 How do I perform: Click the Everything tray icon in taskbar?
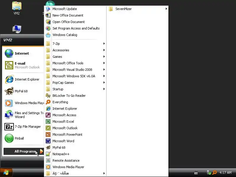(x=214, y=173)
